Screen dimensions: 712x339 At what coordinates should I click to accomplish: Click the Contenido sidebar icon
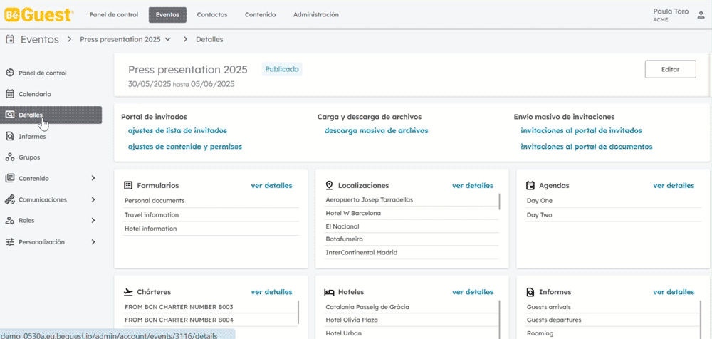coord(10,178)
